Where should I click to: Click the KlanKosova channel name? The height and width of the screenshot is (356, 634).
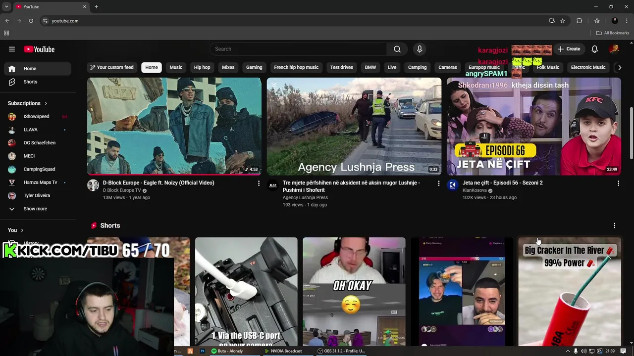point(475,190)
